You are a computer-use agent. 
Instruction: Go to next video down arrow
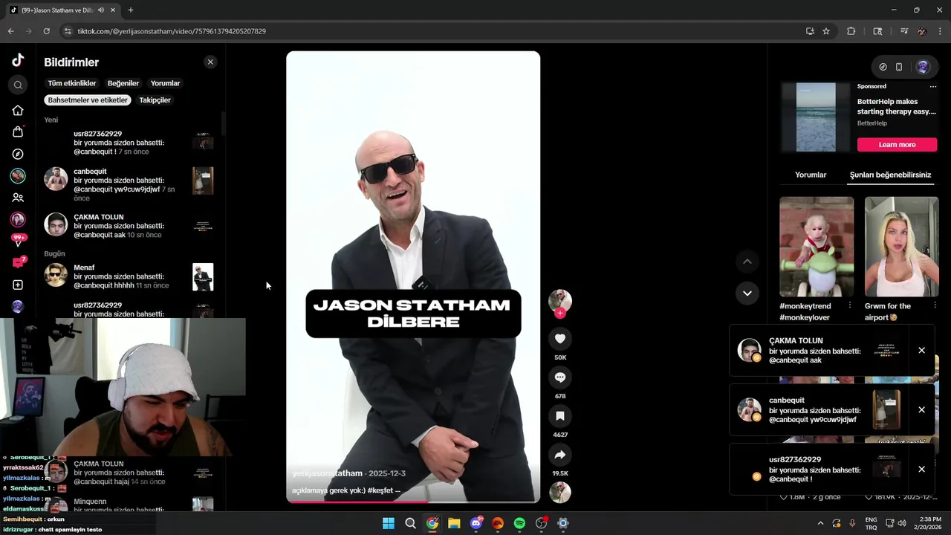point(747,293)
